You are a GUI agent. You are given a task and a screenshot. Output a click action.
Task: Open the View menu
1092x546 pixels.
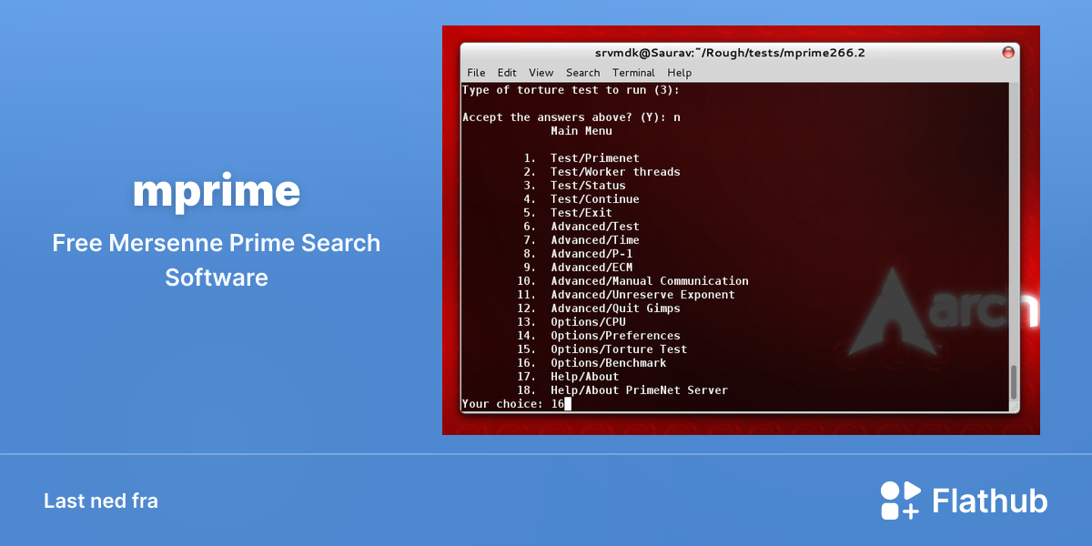tap(541, 73)
